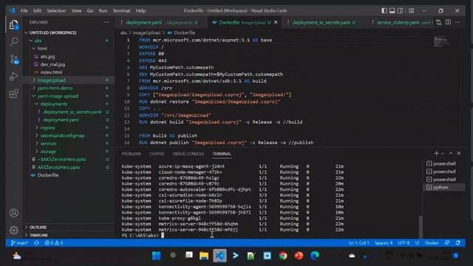Switch to the Problems panel tab
The width and height of the screenshot is (473, 266).
132,154
